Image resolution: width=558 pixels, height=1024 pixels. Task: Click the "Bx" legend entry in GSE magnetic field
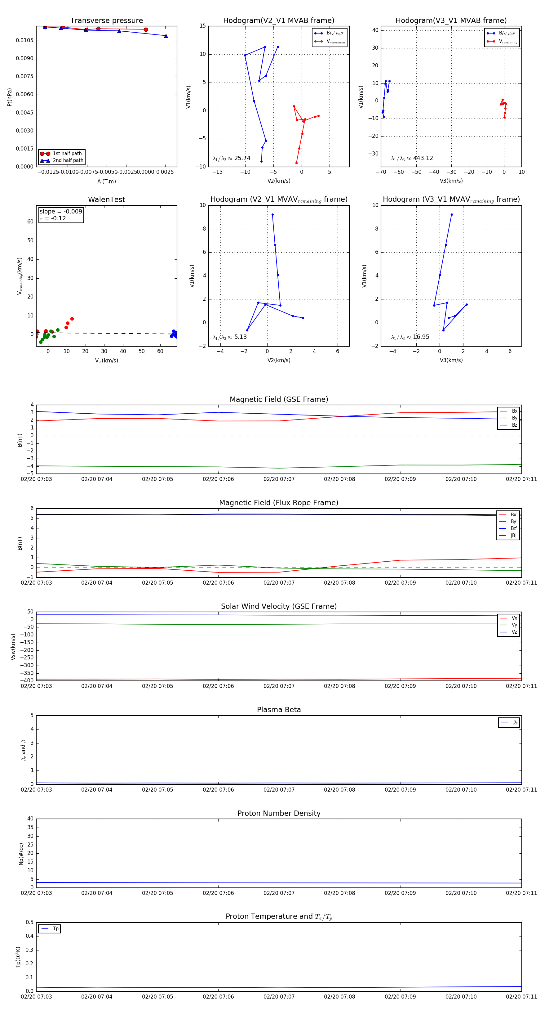[509, 411]
